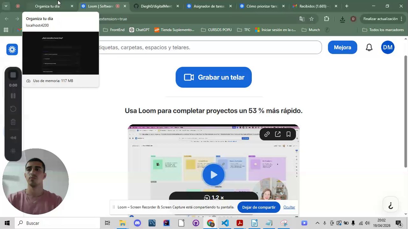Open the browser extensions puzzle icon
The image size is (408, 229).
click(326, 19)
